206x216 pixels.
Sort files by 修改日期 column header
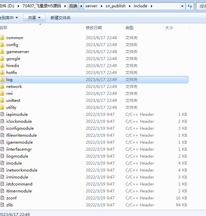(x=94, y=28)
